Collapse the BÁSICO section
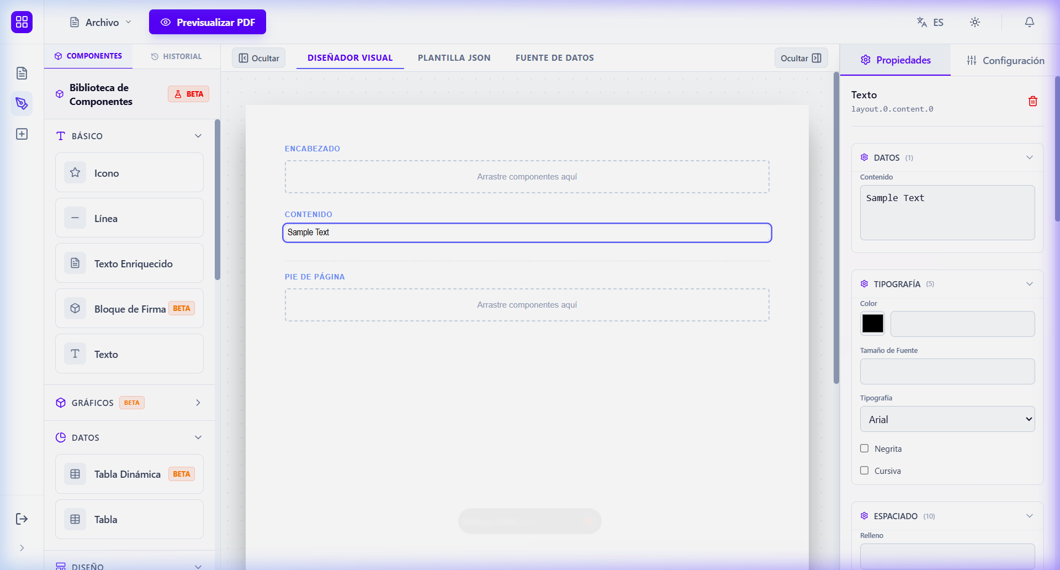This screenshot has height=570, width=1060. pyautogui.click(x=198, y=136)
